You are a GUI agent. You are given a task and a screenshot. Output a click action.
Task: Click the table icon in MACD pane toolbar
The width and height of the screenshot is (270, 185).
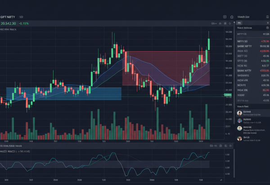coord(226,146)
